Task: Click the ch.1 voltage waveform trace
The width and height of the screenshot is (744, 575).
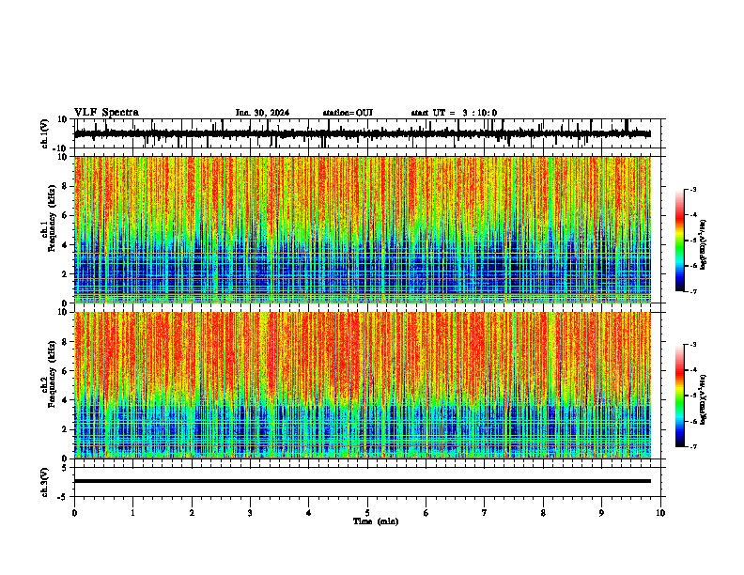Action: (x=363, y=133)
